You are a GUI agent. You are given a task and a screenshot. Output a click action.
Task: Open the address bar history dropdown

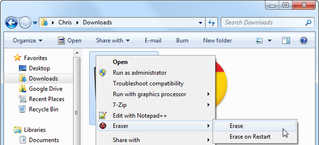point(200,23)
